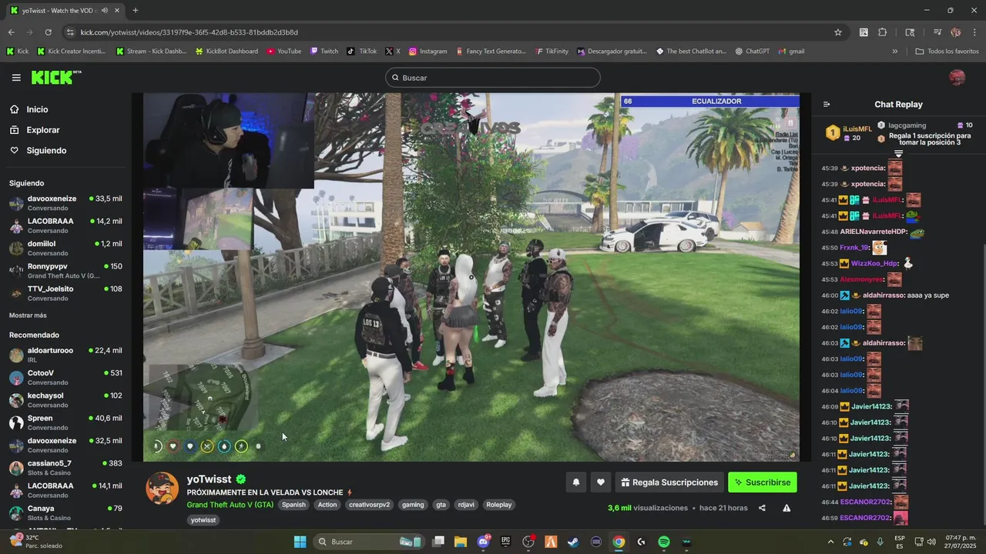The image size is (986, 554).
Task: Open File Explorer from the taskbar
Action: pyautogui.click(x=461, y=542)
